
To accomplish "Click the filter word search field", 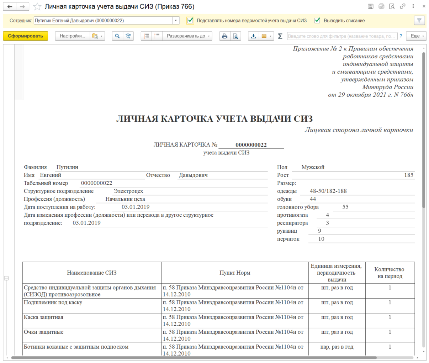I will coord(341,36).
